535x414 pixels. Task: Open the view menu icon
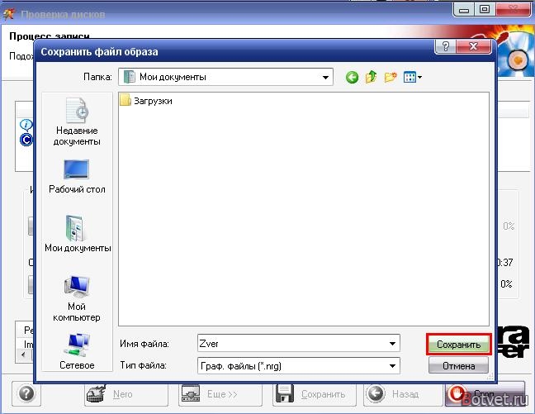pos(413,77)
